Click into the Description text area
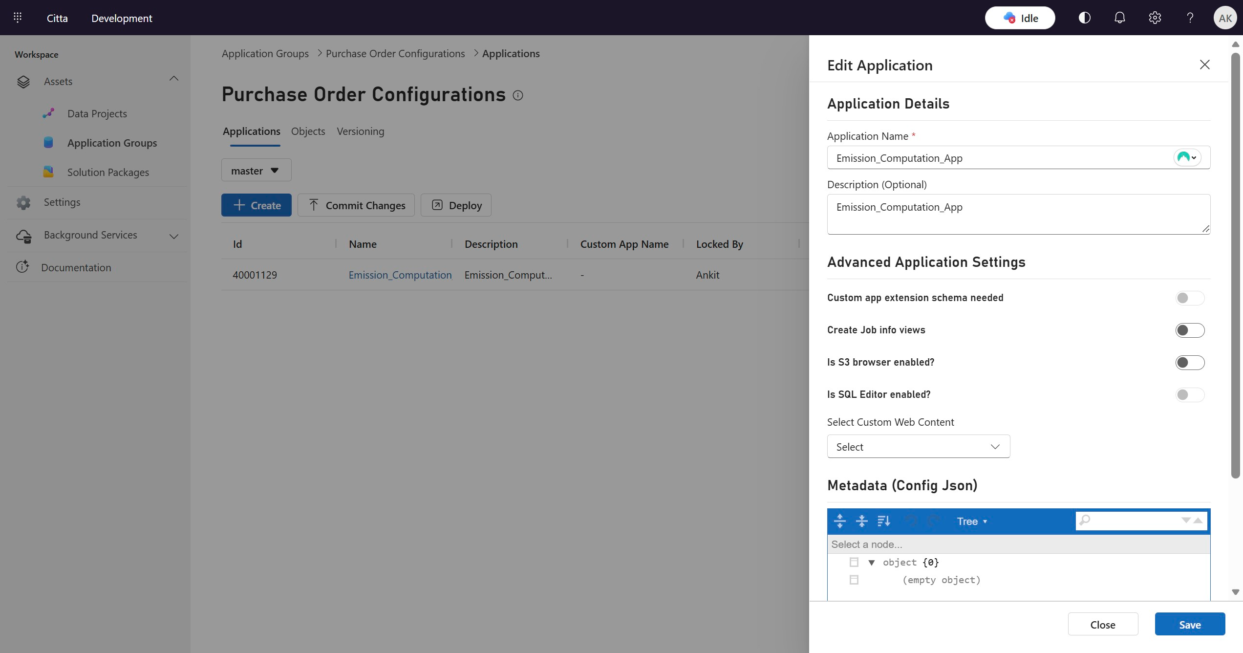 1018,214
